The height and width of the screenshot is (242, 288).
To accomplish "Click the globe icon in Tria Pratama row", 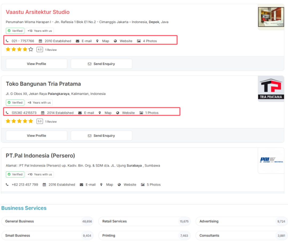I will pos(118,113).
